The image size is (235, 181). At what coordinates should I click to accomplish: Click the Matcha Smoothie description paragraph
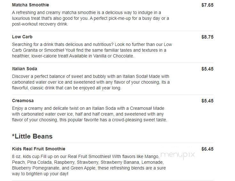tap(90, 19)
